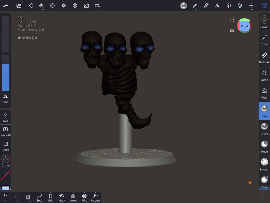This screenshot has width=270, height=203.
Task: Open the Background image menu
Action: (x=86, y=6)
